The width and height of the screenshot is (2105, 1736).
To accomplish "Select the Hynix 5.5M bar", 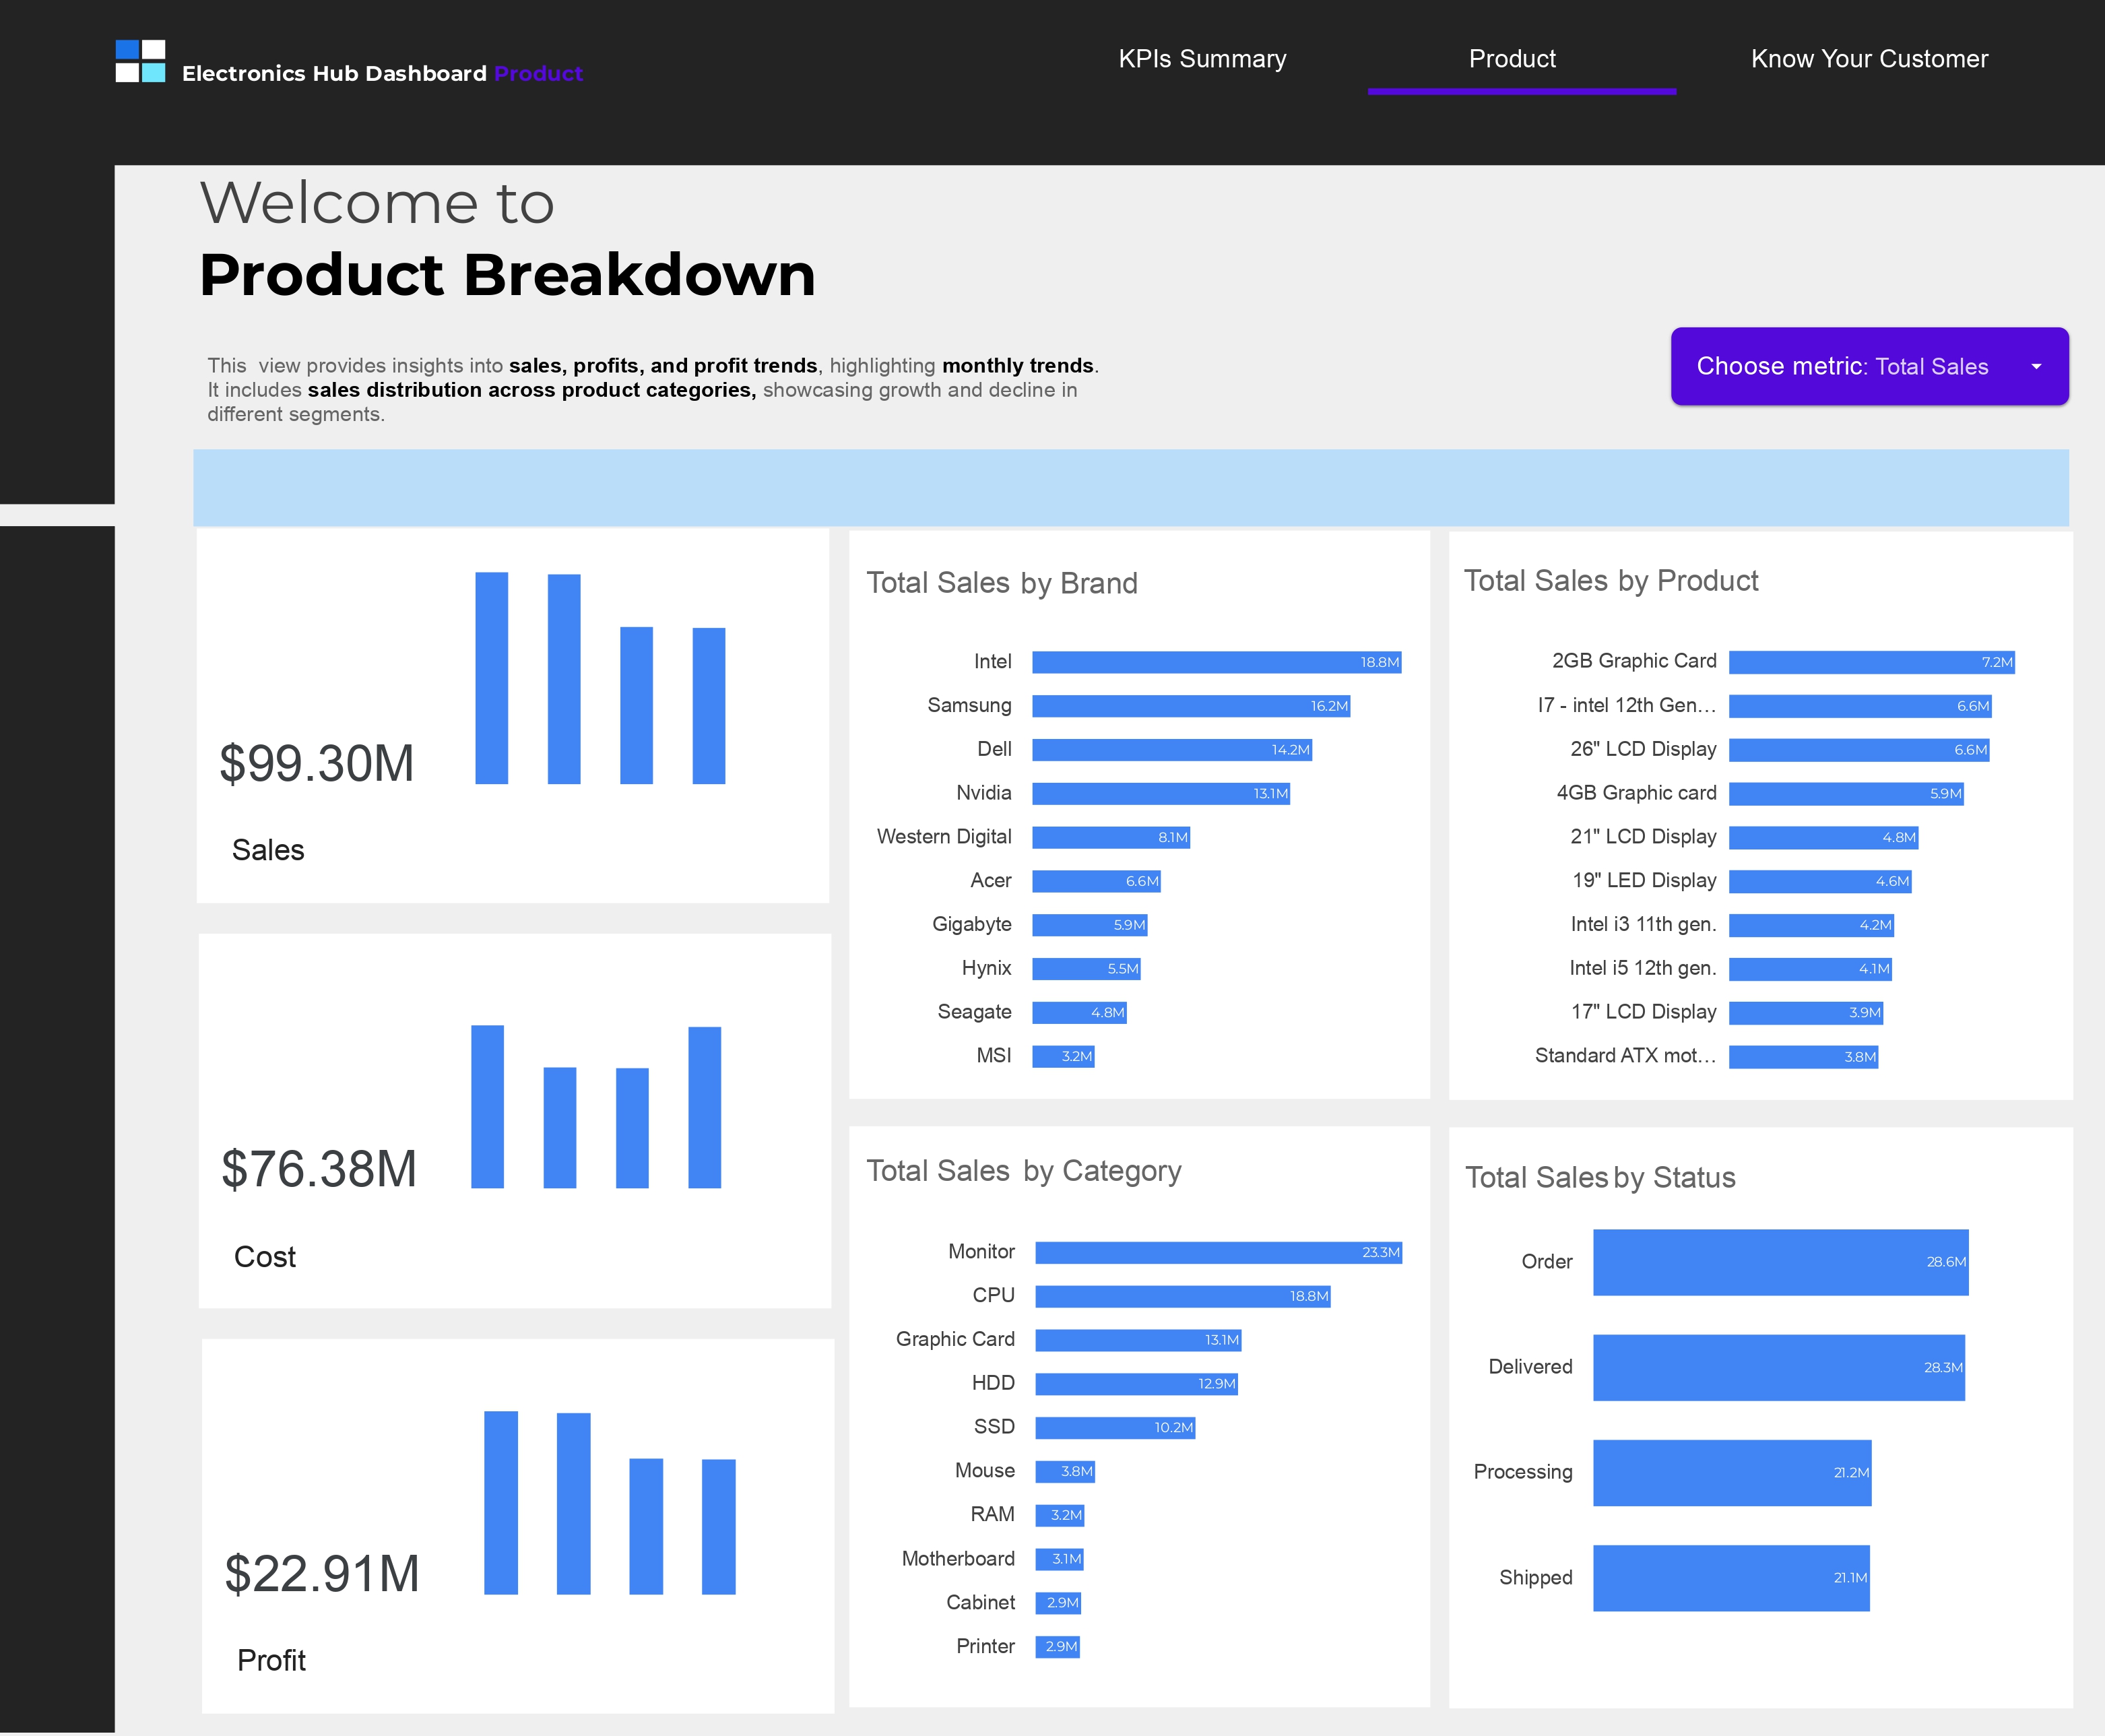I will click(1086, 969).
